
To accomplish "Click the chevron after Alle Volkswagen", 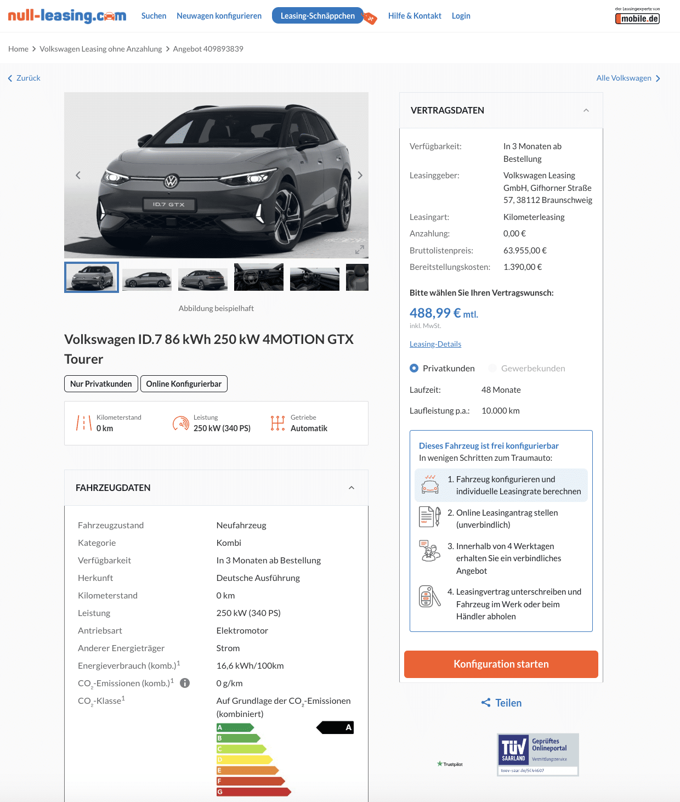I will [658, 78].
